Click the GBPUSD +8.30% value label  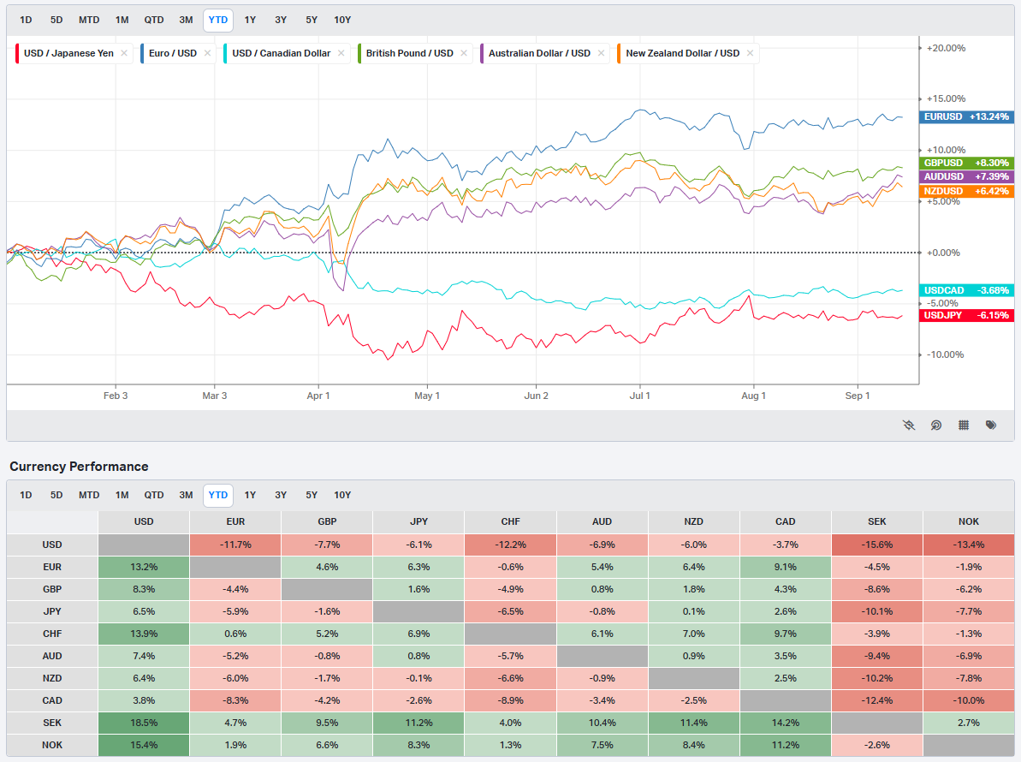[966, 163]
